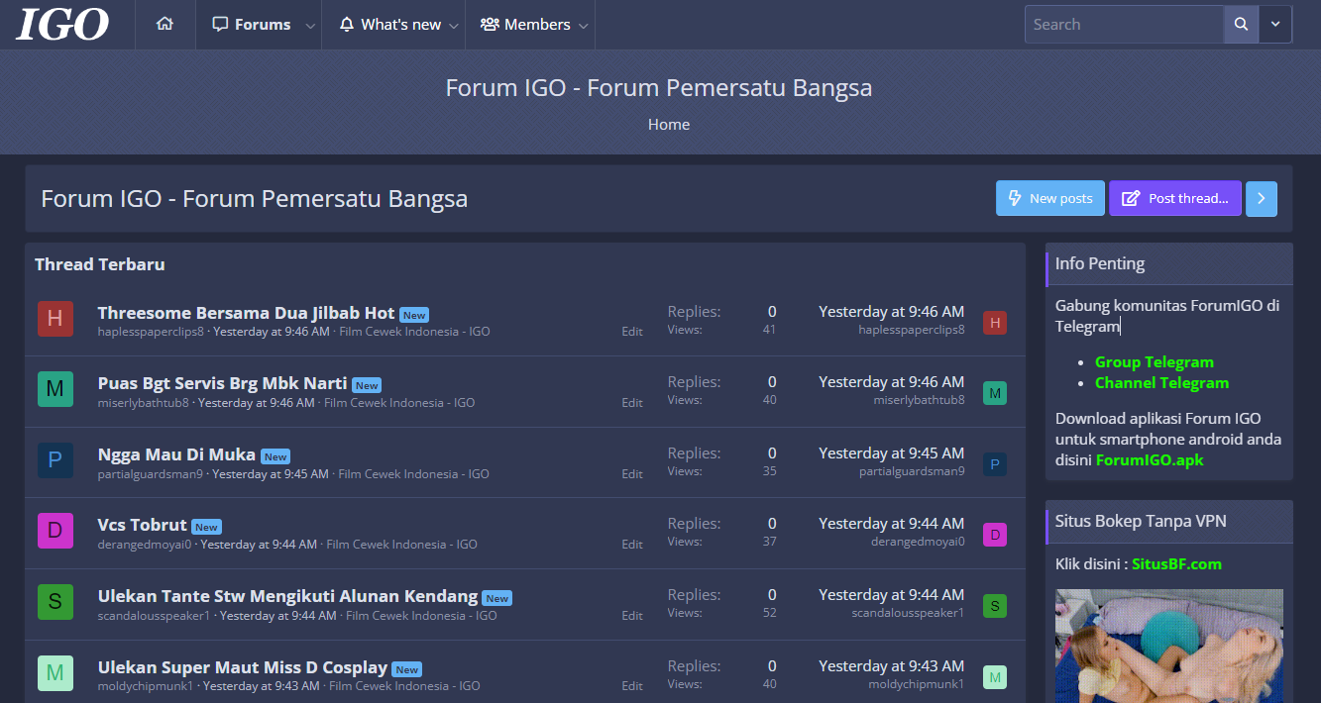Click the IGO site logo
This screenshot has height=703, width=1321.
[62, 24]
